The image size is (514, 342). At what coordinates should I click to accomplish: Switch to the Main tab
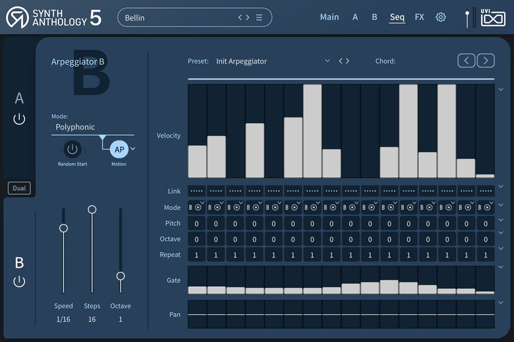pyautogui.click(x=330, y=17)
